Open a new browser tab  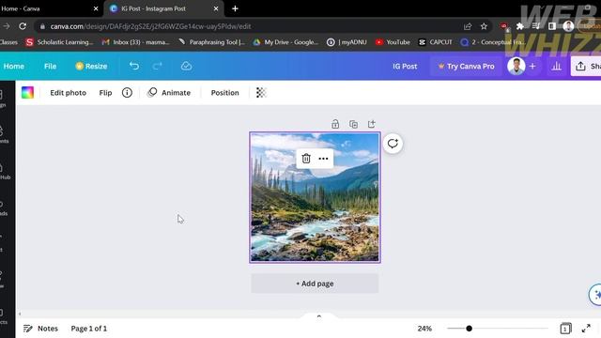point(235,8)
